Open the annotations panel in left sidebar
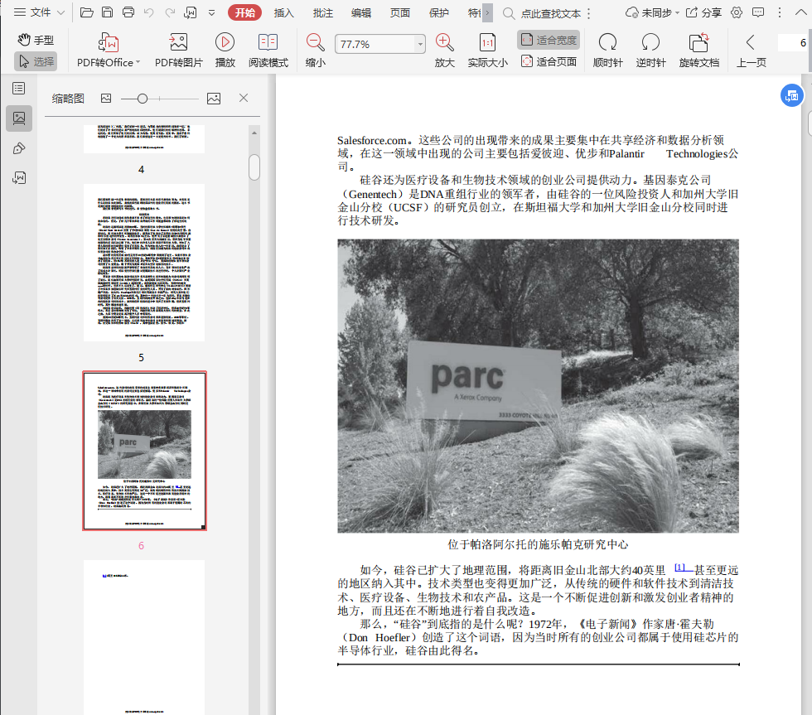This screenshot has height=715, width=812. [19, 148]
